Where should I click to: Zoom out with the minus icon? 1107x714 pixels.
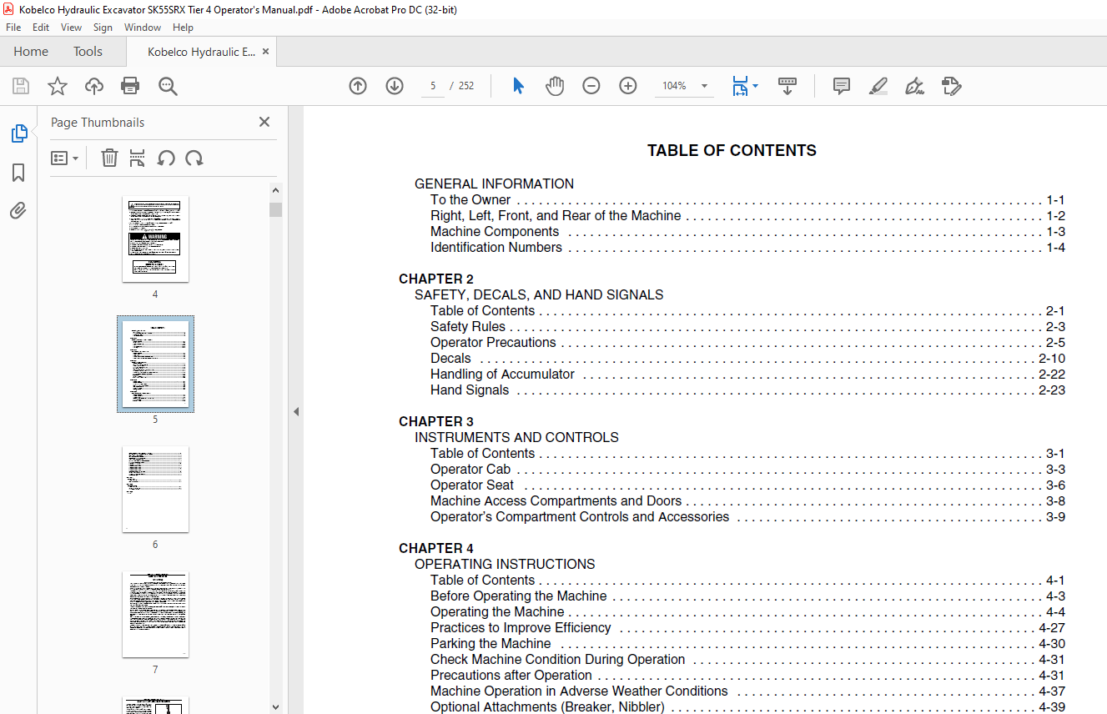(x=591, y=86)
